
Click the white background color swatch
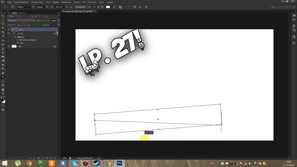coord(4,102)
